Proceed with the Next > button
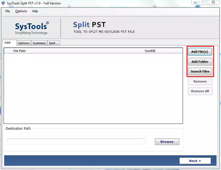 195,161
